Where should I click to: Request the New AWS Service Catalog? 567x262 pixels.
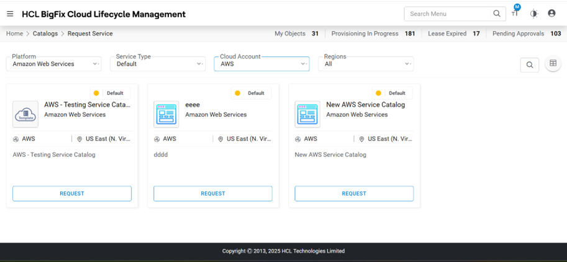(x=354, y=193)
